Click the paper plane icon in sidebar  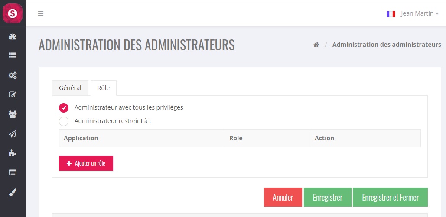[13, 134]
